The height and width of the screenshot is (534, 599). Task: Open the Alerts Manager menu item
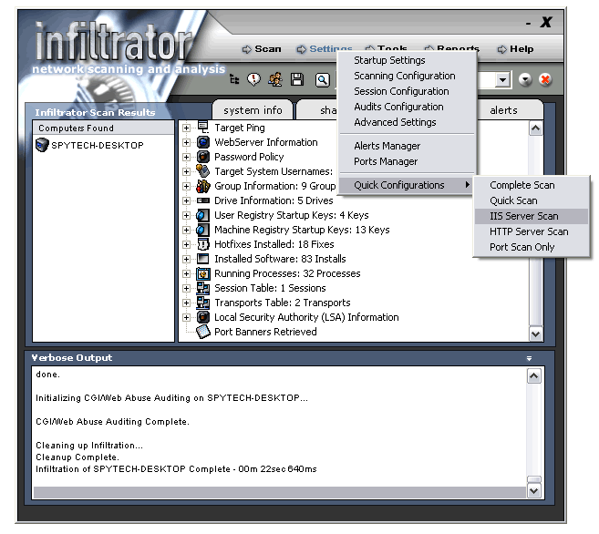tap(387, 146)
